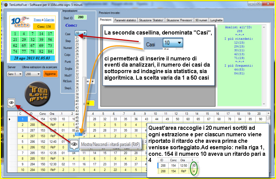
Task: Click the 10eLotto 5min logo
Action: (x=20, y=22)
